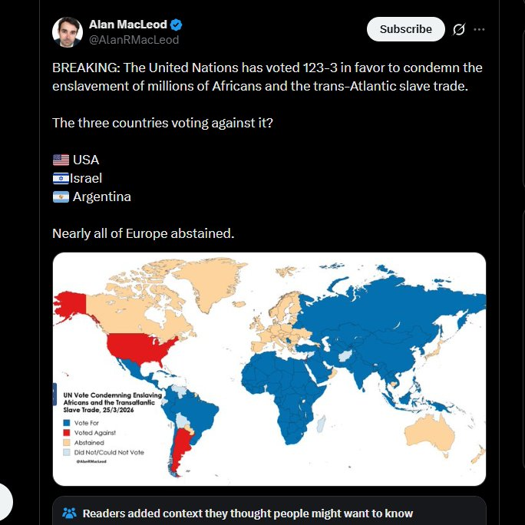Click the BREAKING tweet text
Screen dimensions: 525x525
pos(267,76)
